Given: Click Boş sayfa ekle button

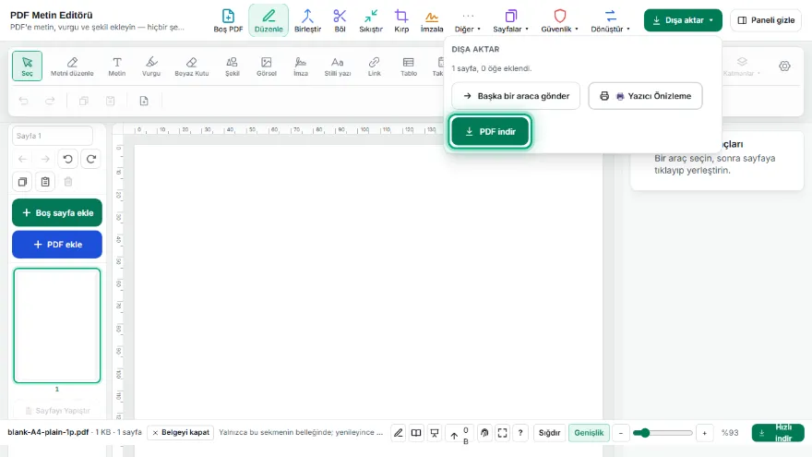Looking at the screenshot, I should [57, 213].
